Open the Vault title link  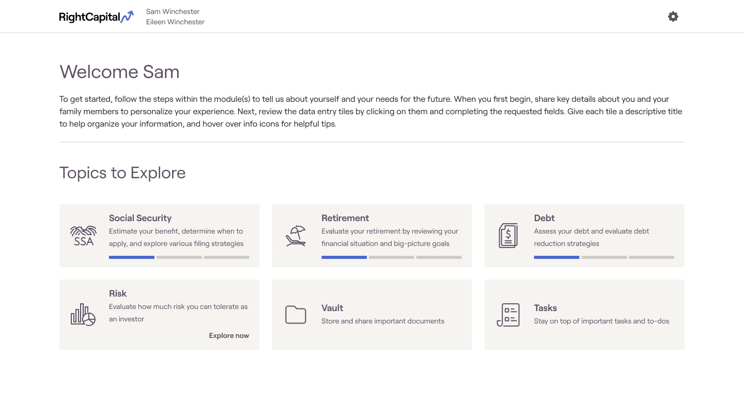click(x=332, y=308)
